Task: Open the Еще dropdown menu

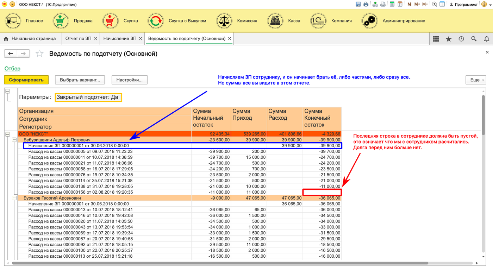Action: point(475,80)
